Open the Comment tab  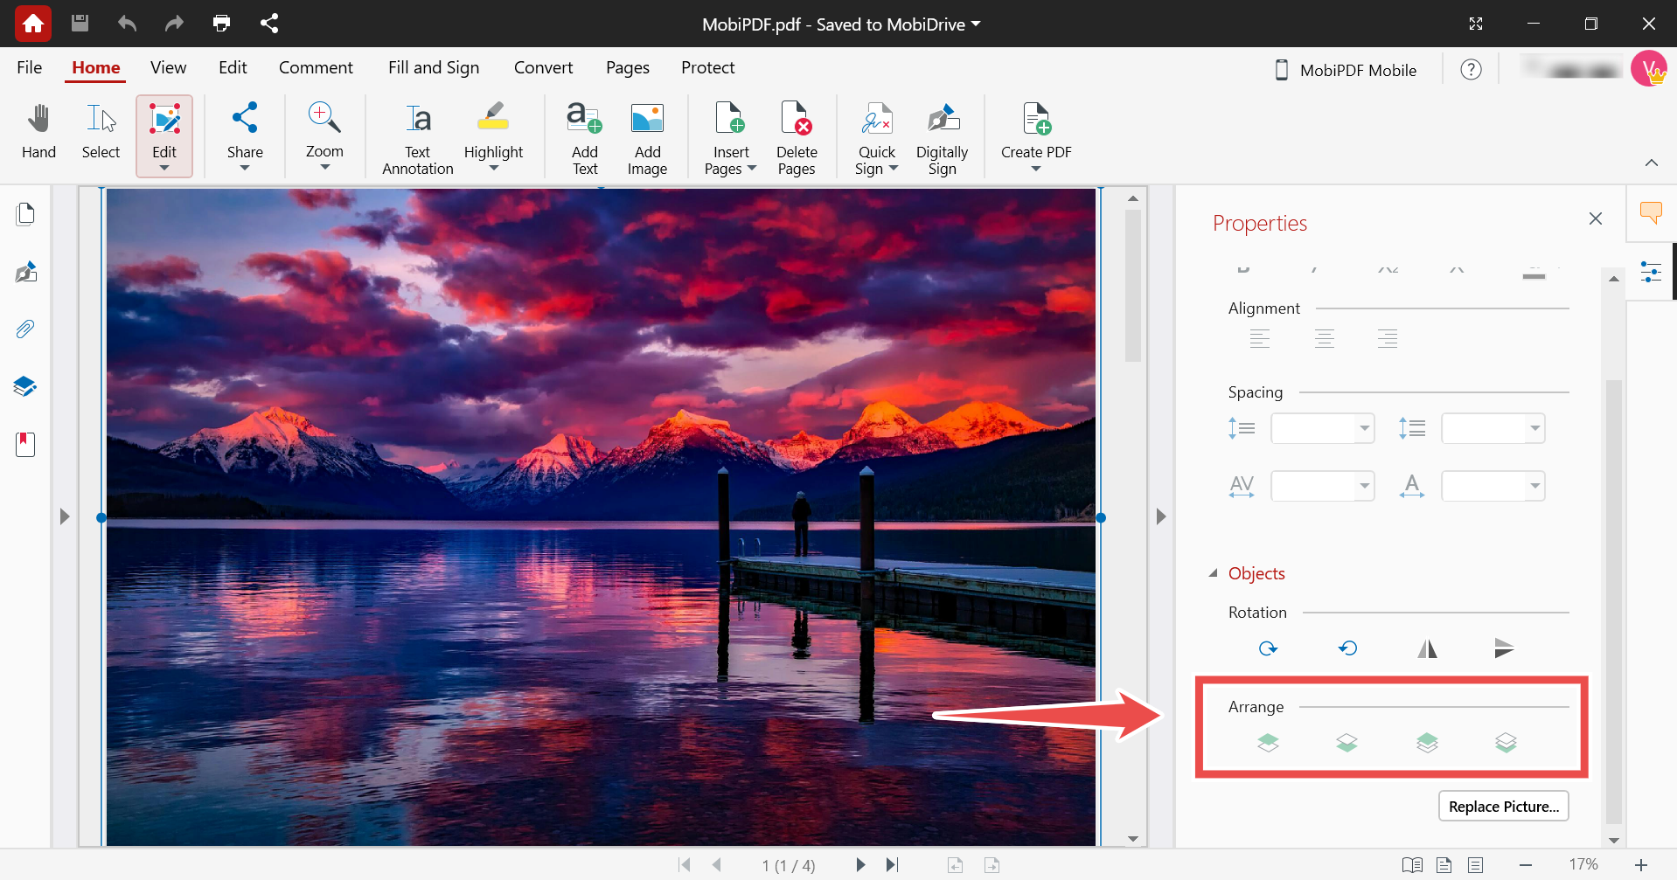[316, 67]
